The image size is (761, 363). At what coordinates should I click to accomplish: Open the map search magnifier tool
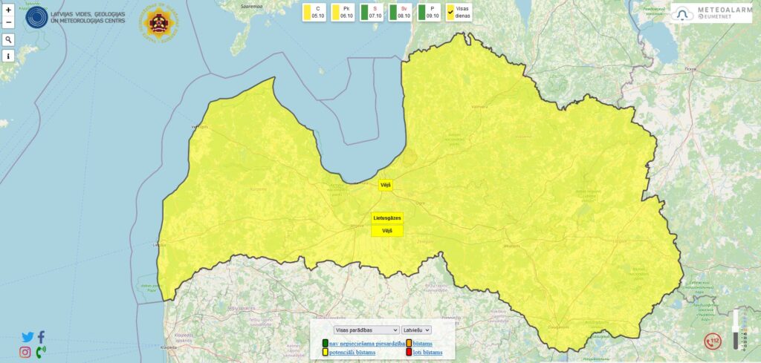pos(8,39)
